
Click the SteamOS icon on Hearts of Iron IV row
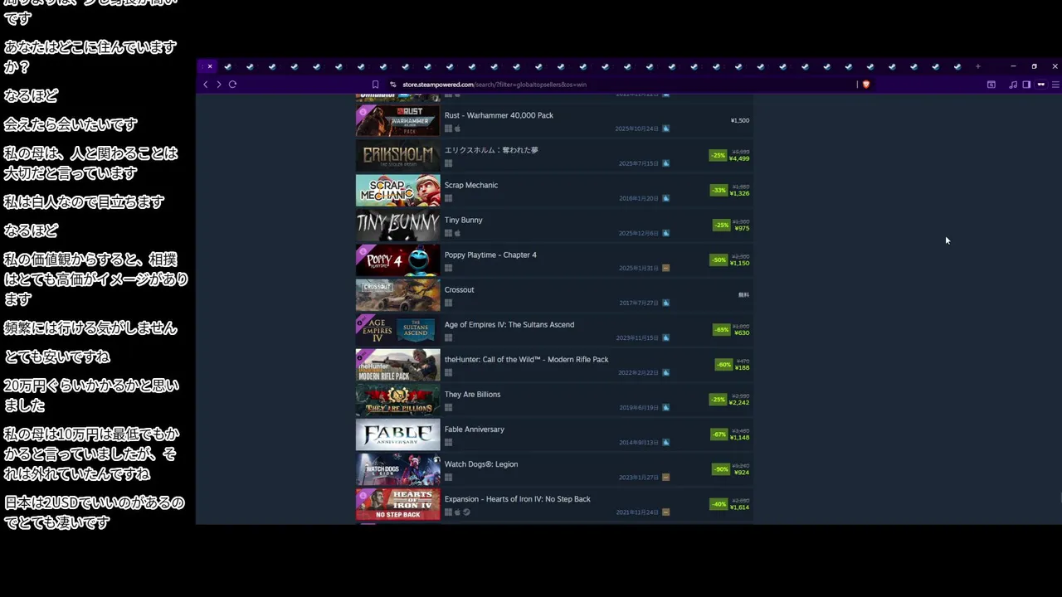(x=466, y=512)
